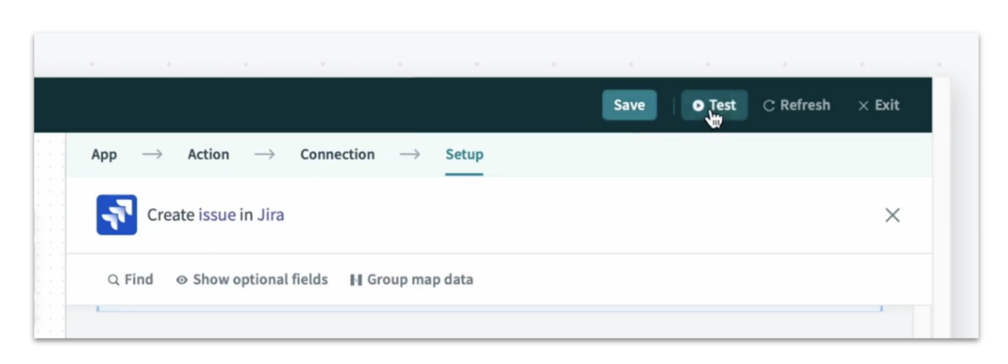
Task: Go to the App step
Action: pyautogui.click(x=104, y=155)
